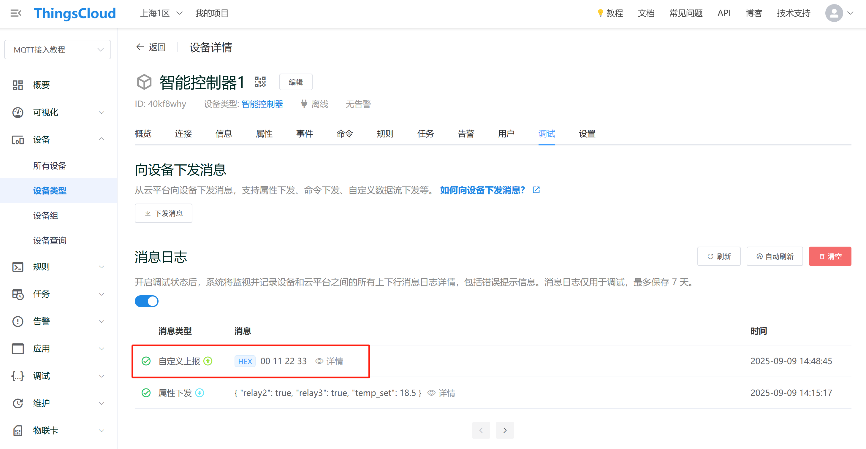Click the 调试 braces icon in the sidebar
The image size is (866, 449).
[x=18, y=376]
